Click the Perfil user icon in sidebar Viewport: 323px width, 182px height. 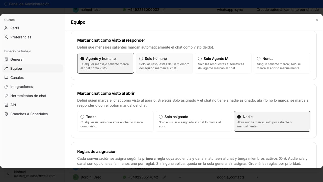point(6,28)
